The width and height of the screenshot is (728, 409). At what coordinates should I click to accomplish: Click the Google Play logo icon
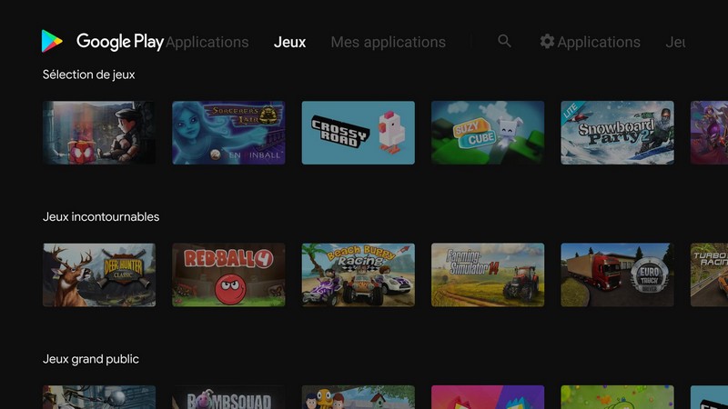[x=52, y=41]
